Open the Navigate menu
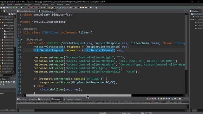Image resolution: width=203 pixels, height=114 pixels. point(28,5)
